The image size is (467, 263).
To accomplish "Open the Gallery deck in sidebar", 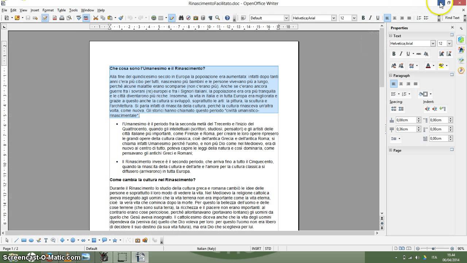I will [461, 60].
